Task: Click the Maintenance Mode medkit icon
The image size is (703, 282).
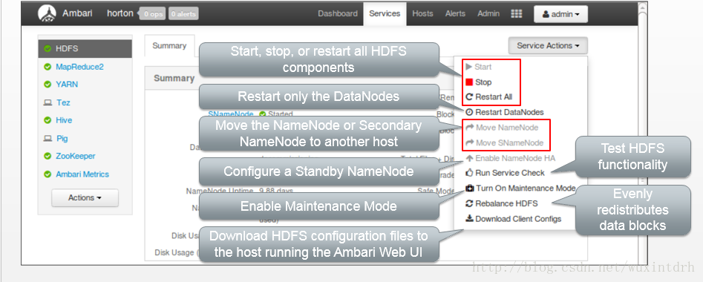Action: pos(469,188)
